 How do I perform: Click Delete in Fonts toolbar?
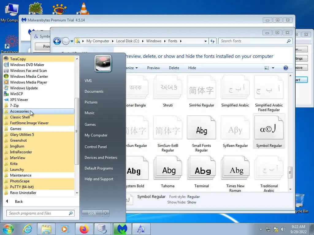click(174, 68)
